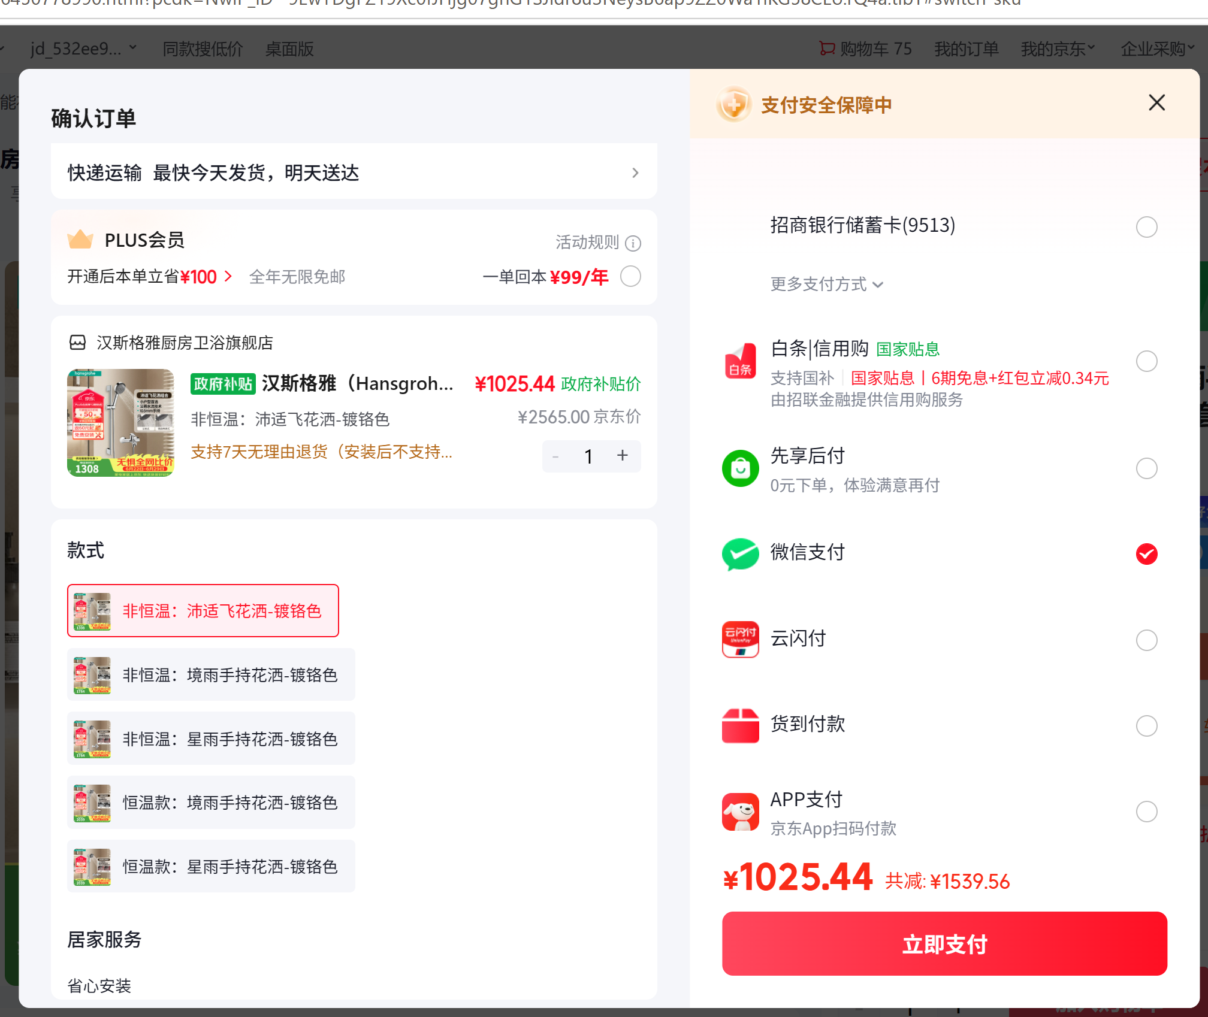Click the UnionPay 云闪付 logo icon

tap(741, 640)
